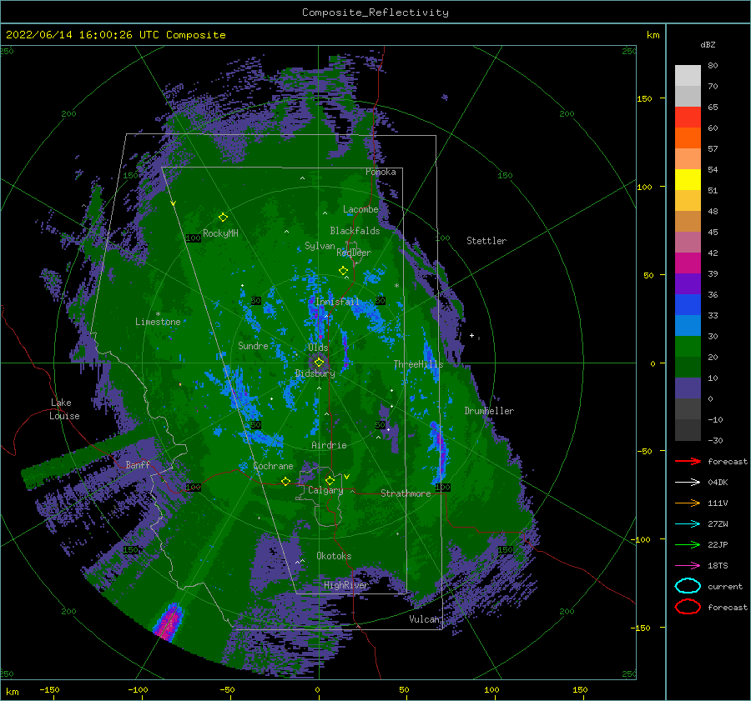Click the Cochrane label
The height and width of the screenshot is (701, 751).
pyautogui.click(x=273, y=466)
